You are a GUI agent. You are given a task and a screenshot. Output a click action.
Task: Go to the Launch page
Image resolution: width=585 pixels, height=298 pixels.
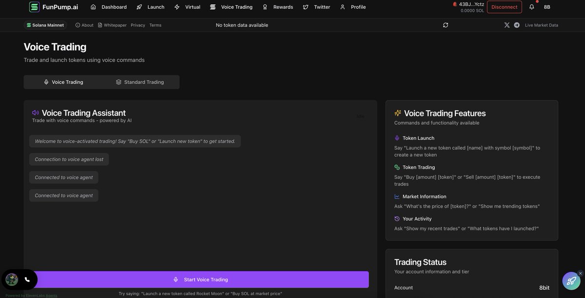click(x=151, y=7)
